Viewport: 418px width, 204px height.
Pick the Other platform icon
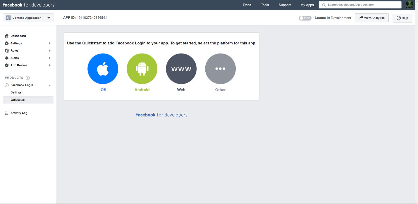[x=220, y=69]
